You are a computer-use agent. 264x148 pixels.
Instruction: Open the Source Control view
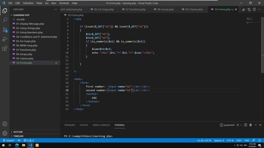pyautogui.click(x=5, y=30)
